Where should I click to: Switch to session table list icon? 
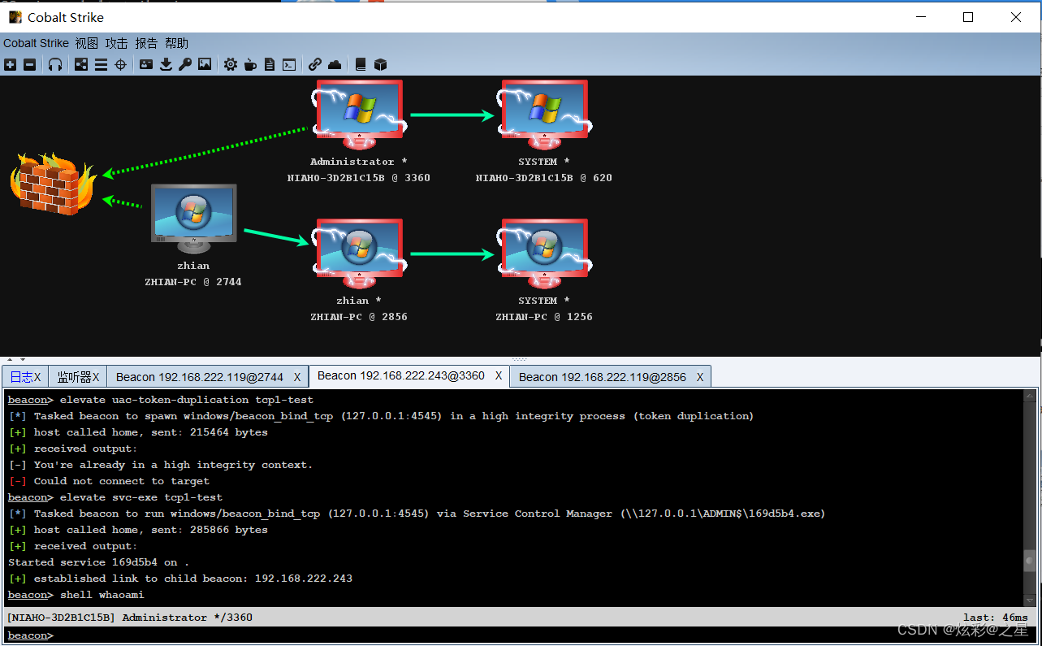click(101, 64)
